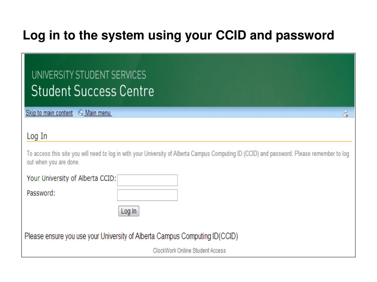This screenshot has height=282, width=377.
Task: Click the home icon beside Main menu
Action: click(81, 113)
